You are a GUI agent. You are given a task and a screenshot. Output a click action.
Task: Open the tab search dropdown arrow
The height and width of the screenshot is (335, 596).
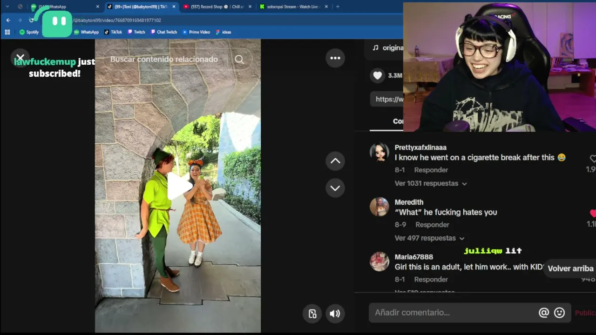(x=7, y=7)
